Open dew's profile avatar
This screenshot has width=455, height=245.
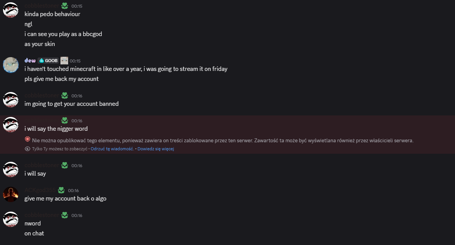point(11,64)
